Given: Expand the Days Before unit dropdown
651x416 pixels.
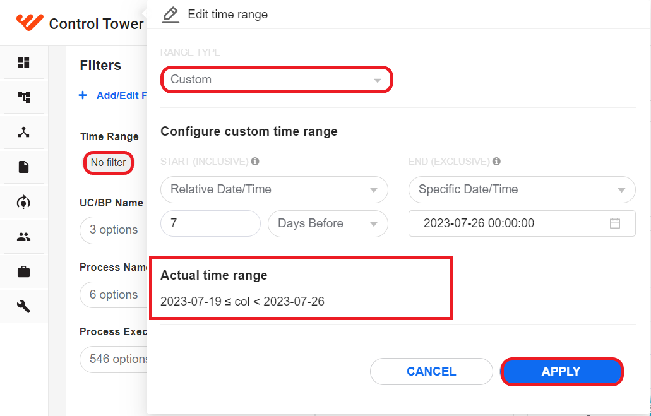Looking at the screenshot, I should tap(328, 223).
